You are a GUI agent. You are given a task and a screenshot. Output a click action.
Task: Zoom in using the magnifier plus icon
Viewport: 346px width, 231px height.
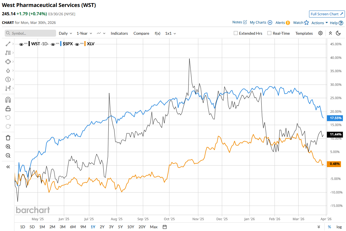[8, 147]
